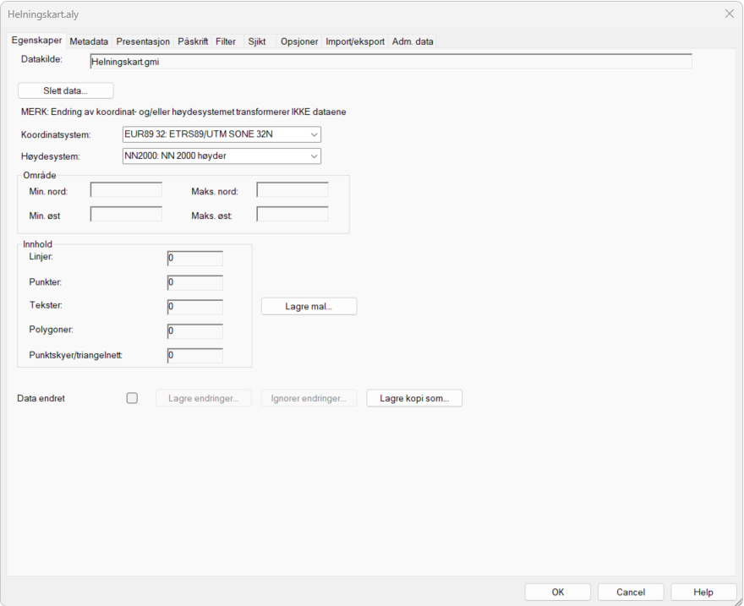
Task: Confirm the dialog with OK
Action: click(558, 592)
